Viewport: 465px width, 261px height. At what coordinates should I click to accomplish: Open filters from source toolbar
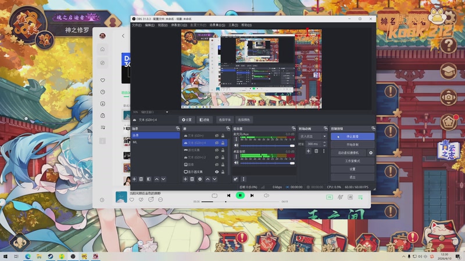205,120
